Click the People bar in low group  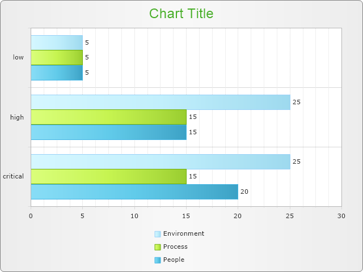tap(57, 73)
